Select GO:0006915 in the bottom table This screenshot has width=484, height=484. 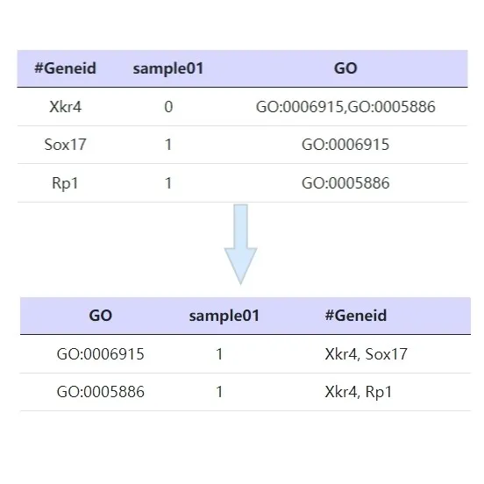tap(100, 354)
